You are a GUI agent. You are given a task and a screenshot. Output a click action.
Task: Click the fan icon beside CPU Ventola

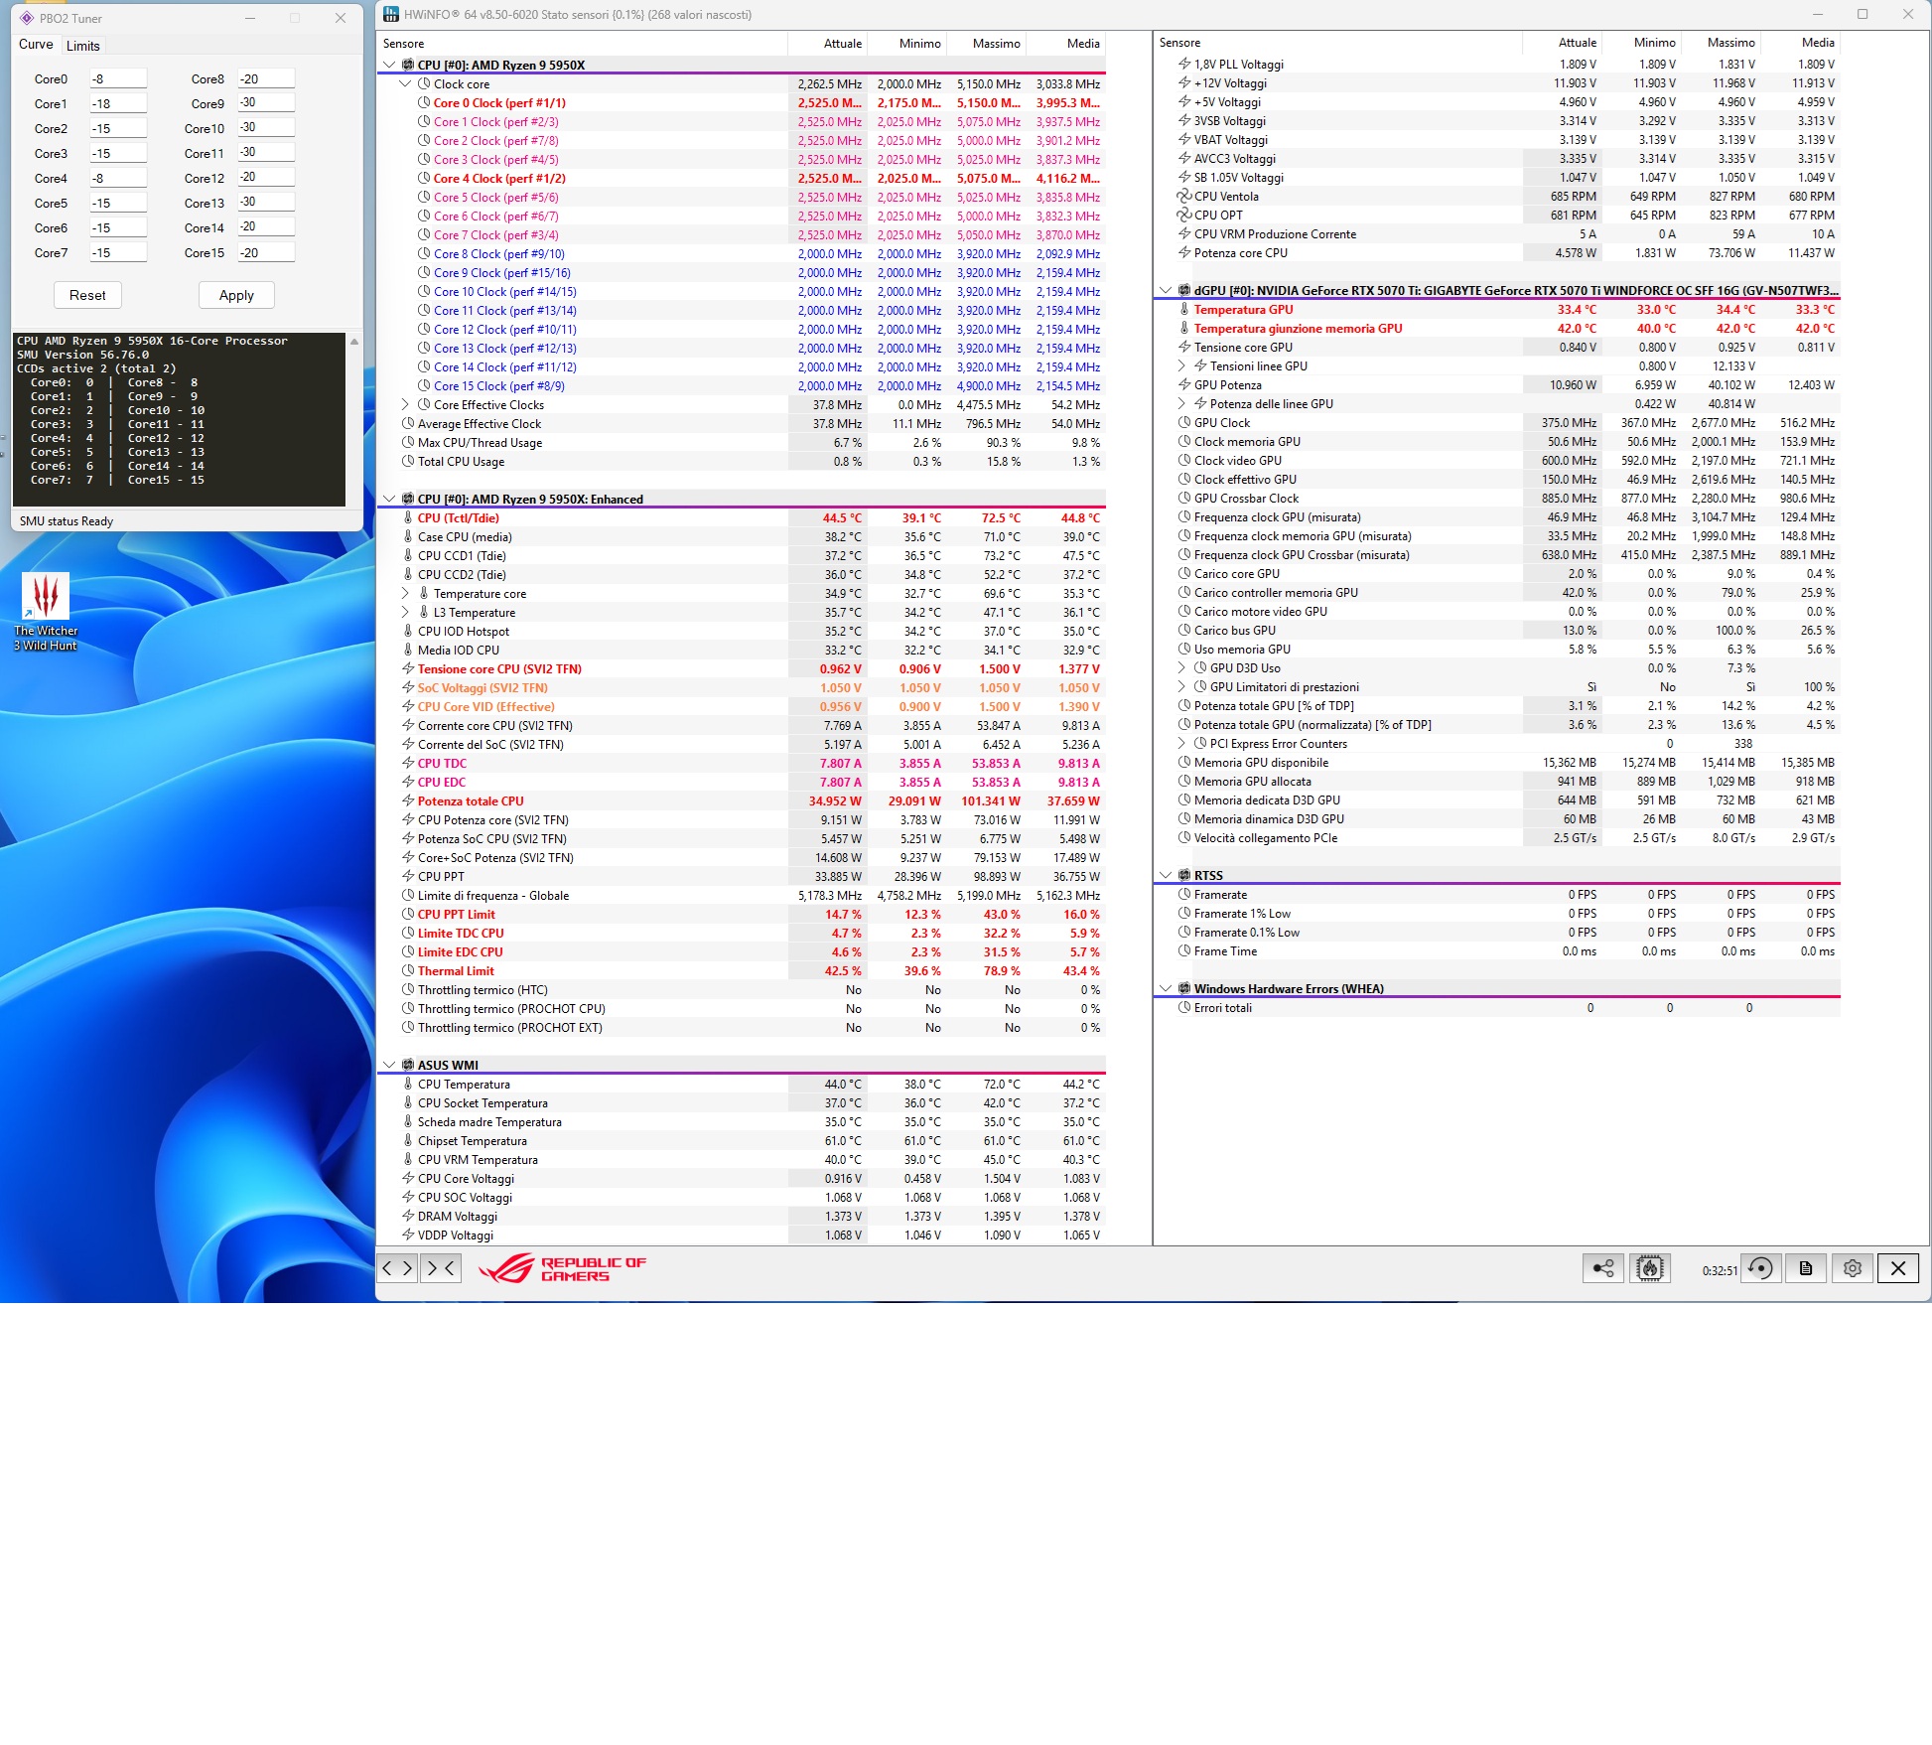point(1183,197)
